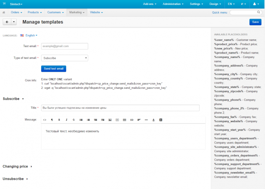Open the Administration menu
Image resolution: width=265 pixels, height=189 pixels.
point(173,4)
